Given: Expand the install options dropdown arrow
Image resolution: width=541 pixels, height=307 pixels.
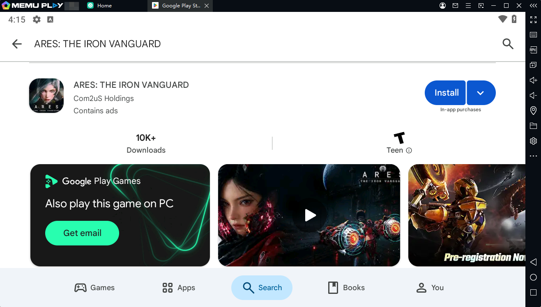Looking at the screenshot, I should tap(481, 93).
